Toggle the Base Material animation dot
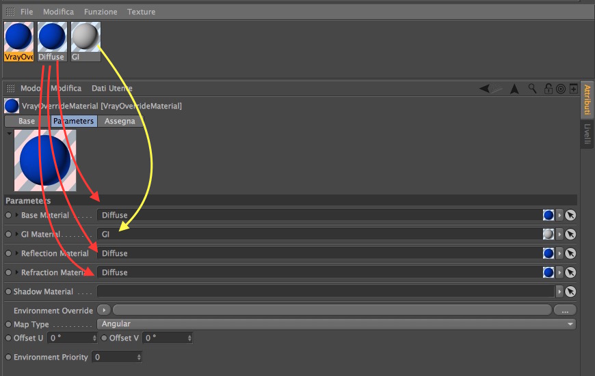The height and width of the screenshot is (376, 595). click(x=8, y=215)
